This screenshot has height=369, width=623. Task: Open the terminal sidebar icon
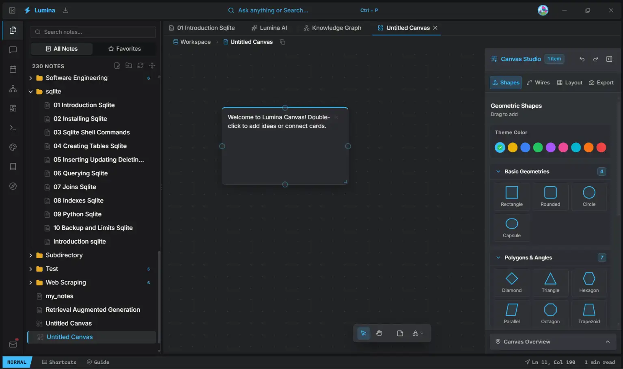13,127
